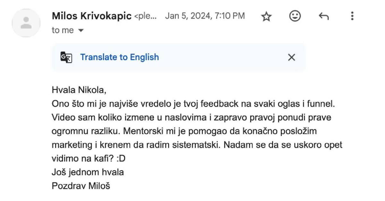Open the More options menu
Viewport: 385px width, 201px height.
click(352, 16)
